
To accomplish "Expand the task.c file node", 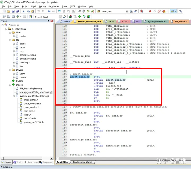I will [x=14, y=44].
